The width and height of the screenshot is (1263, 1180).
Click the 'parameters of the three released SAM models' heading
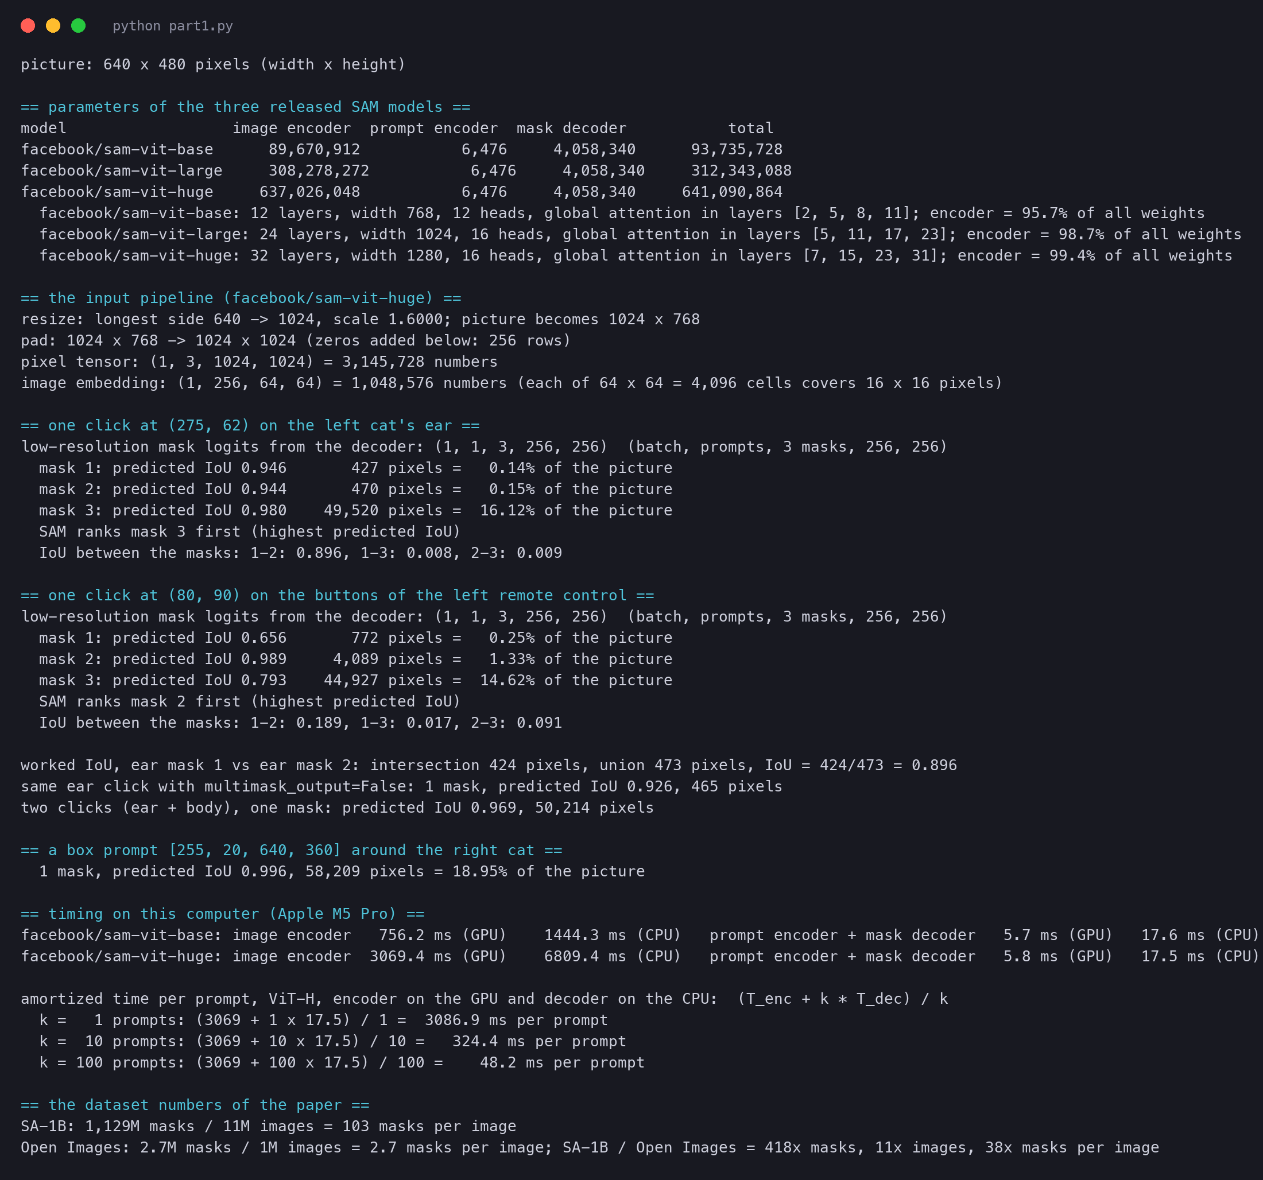point(245,107)
